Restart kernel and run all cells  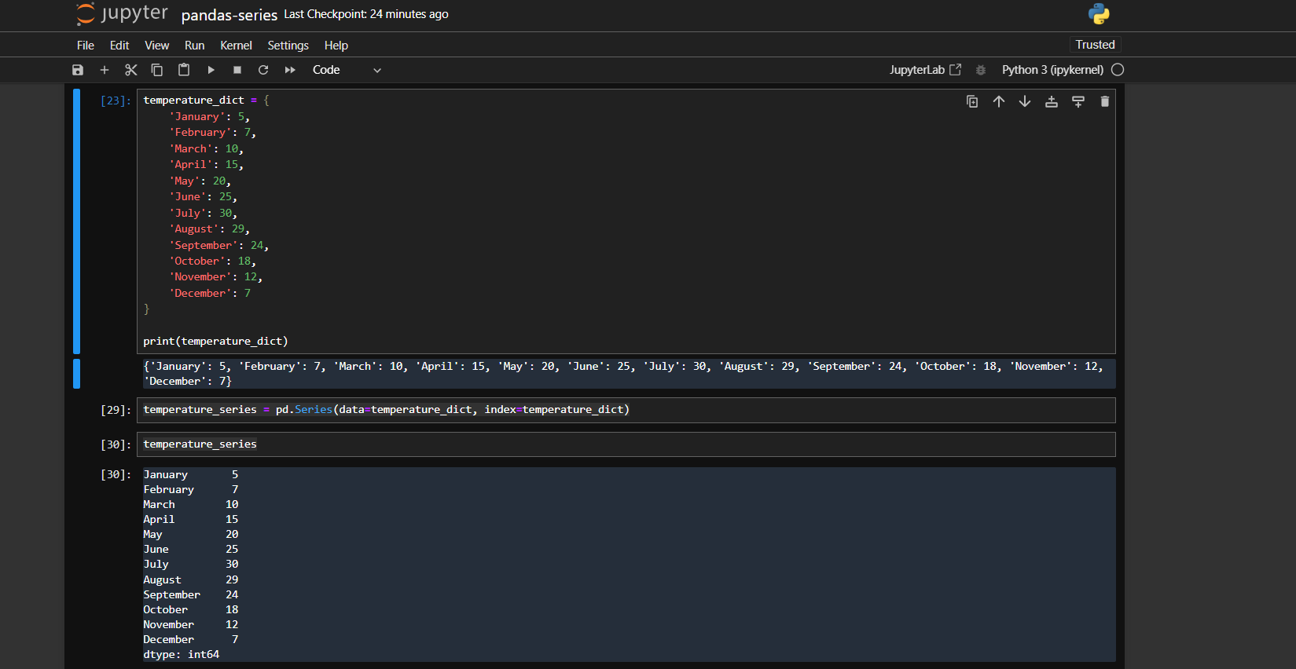point(290,70)
